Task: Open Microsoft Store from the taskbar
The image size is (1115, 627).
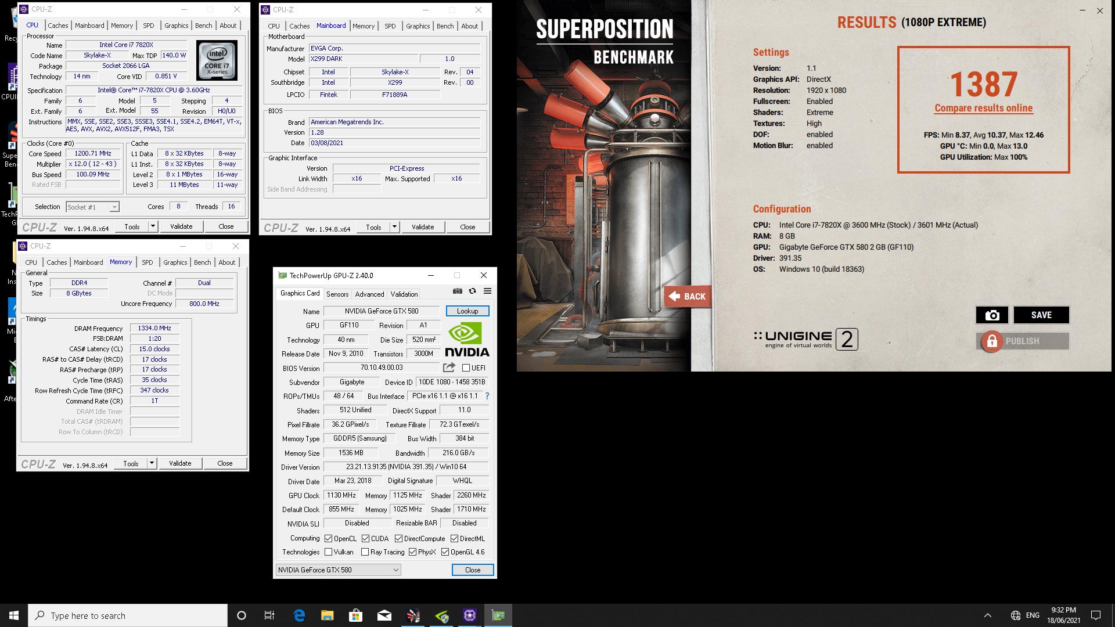Action: tap(356, 615)
